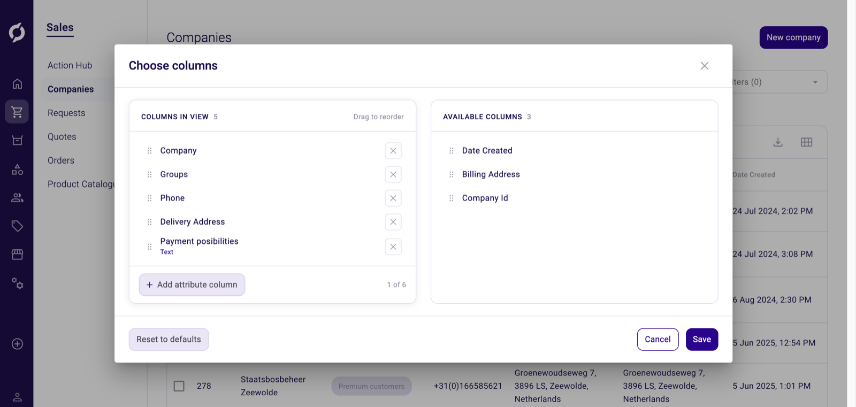Tick the checkbox for row 278
Screen dimensions: 856x407
[179, 386]
